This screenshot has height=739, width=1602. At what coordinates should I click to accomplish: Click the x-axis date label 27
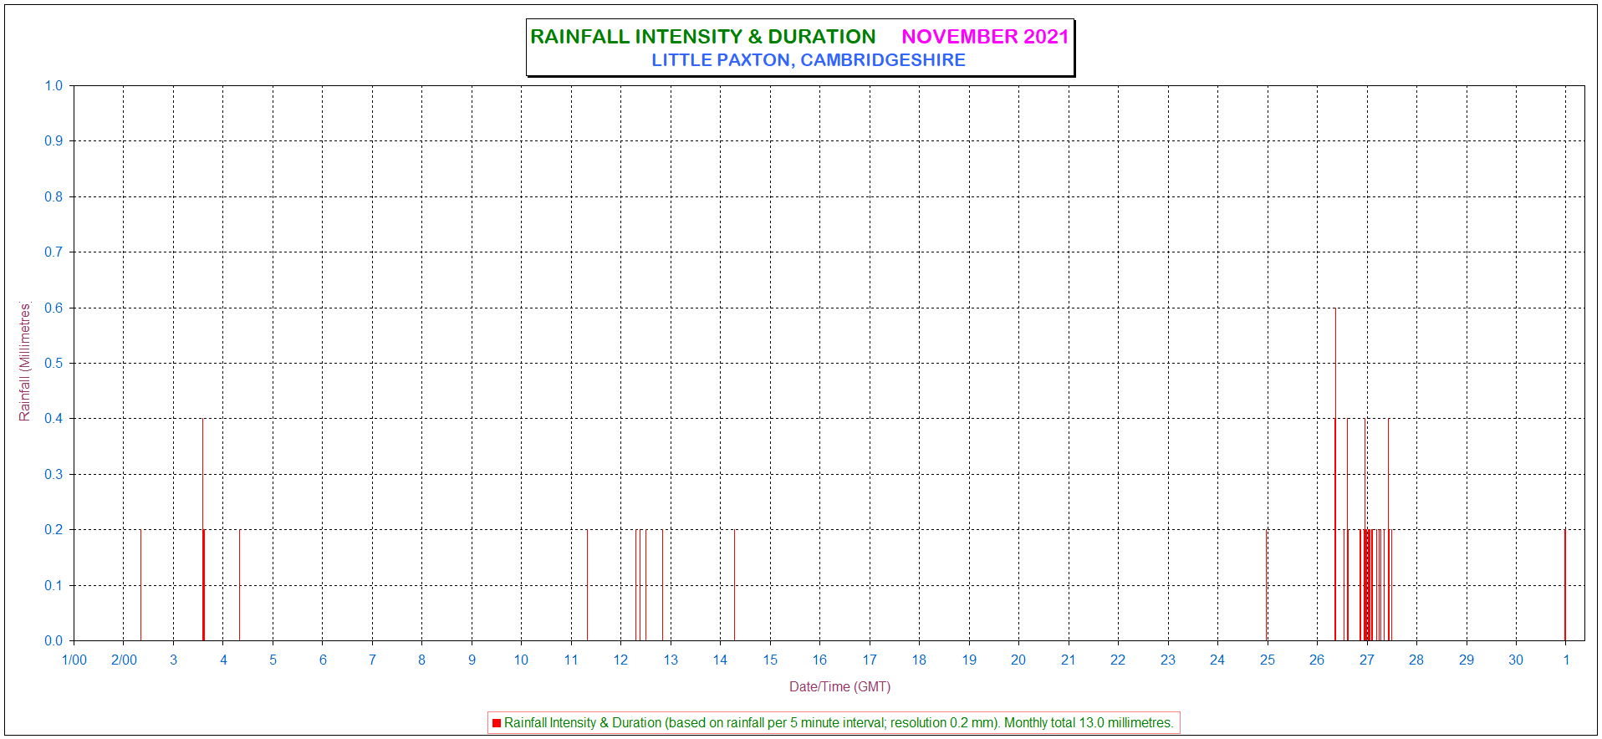1366,660
